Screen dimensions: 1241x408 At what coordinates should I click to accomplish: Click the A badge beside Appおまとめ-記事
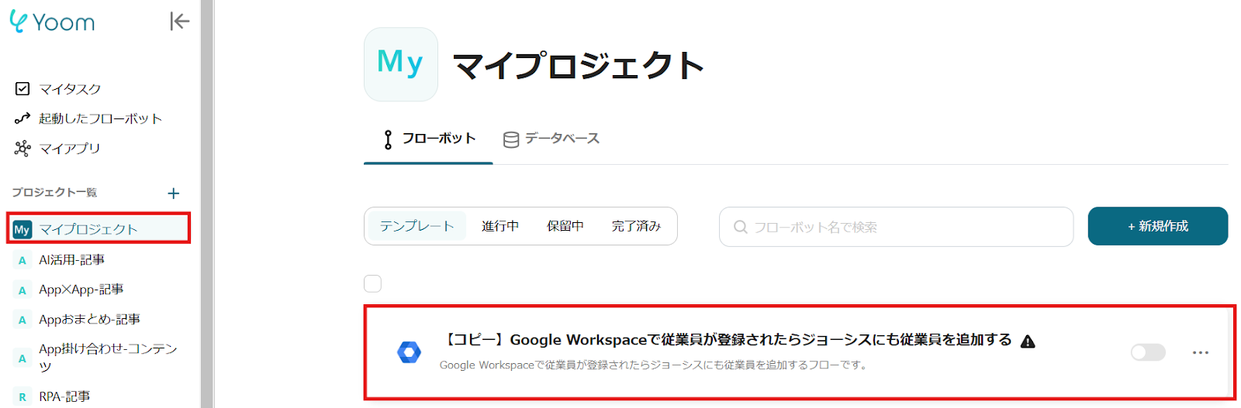click(x=22, y=320)
